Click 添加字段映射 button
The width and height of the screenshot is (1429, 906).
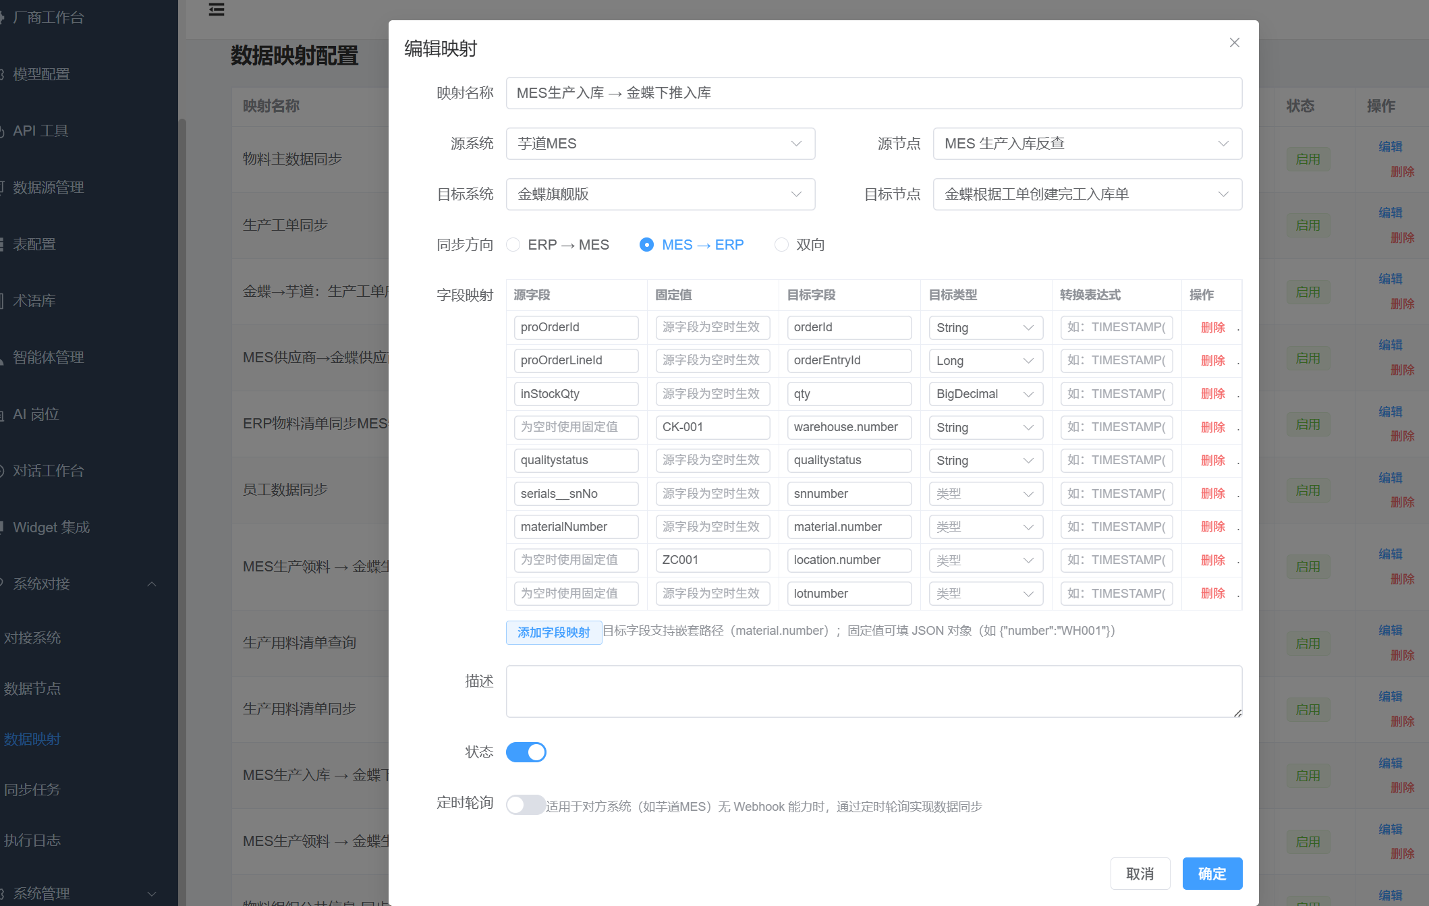[554, 633]
